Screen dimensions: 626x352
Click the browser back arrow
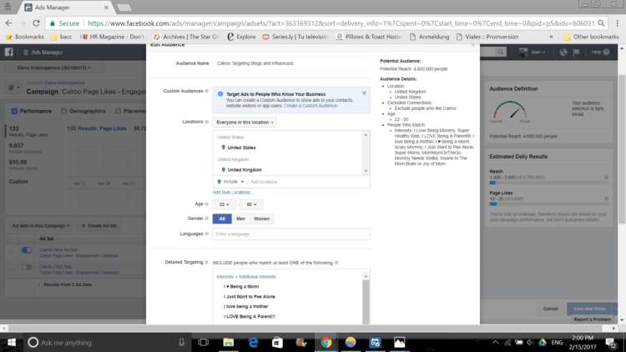(9, 23)
